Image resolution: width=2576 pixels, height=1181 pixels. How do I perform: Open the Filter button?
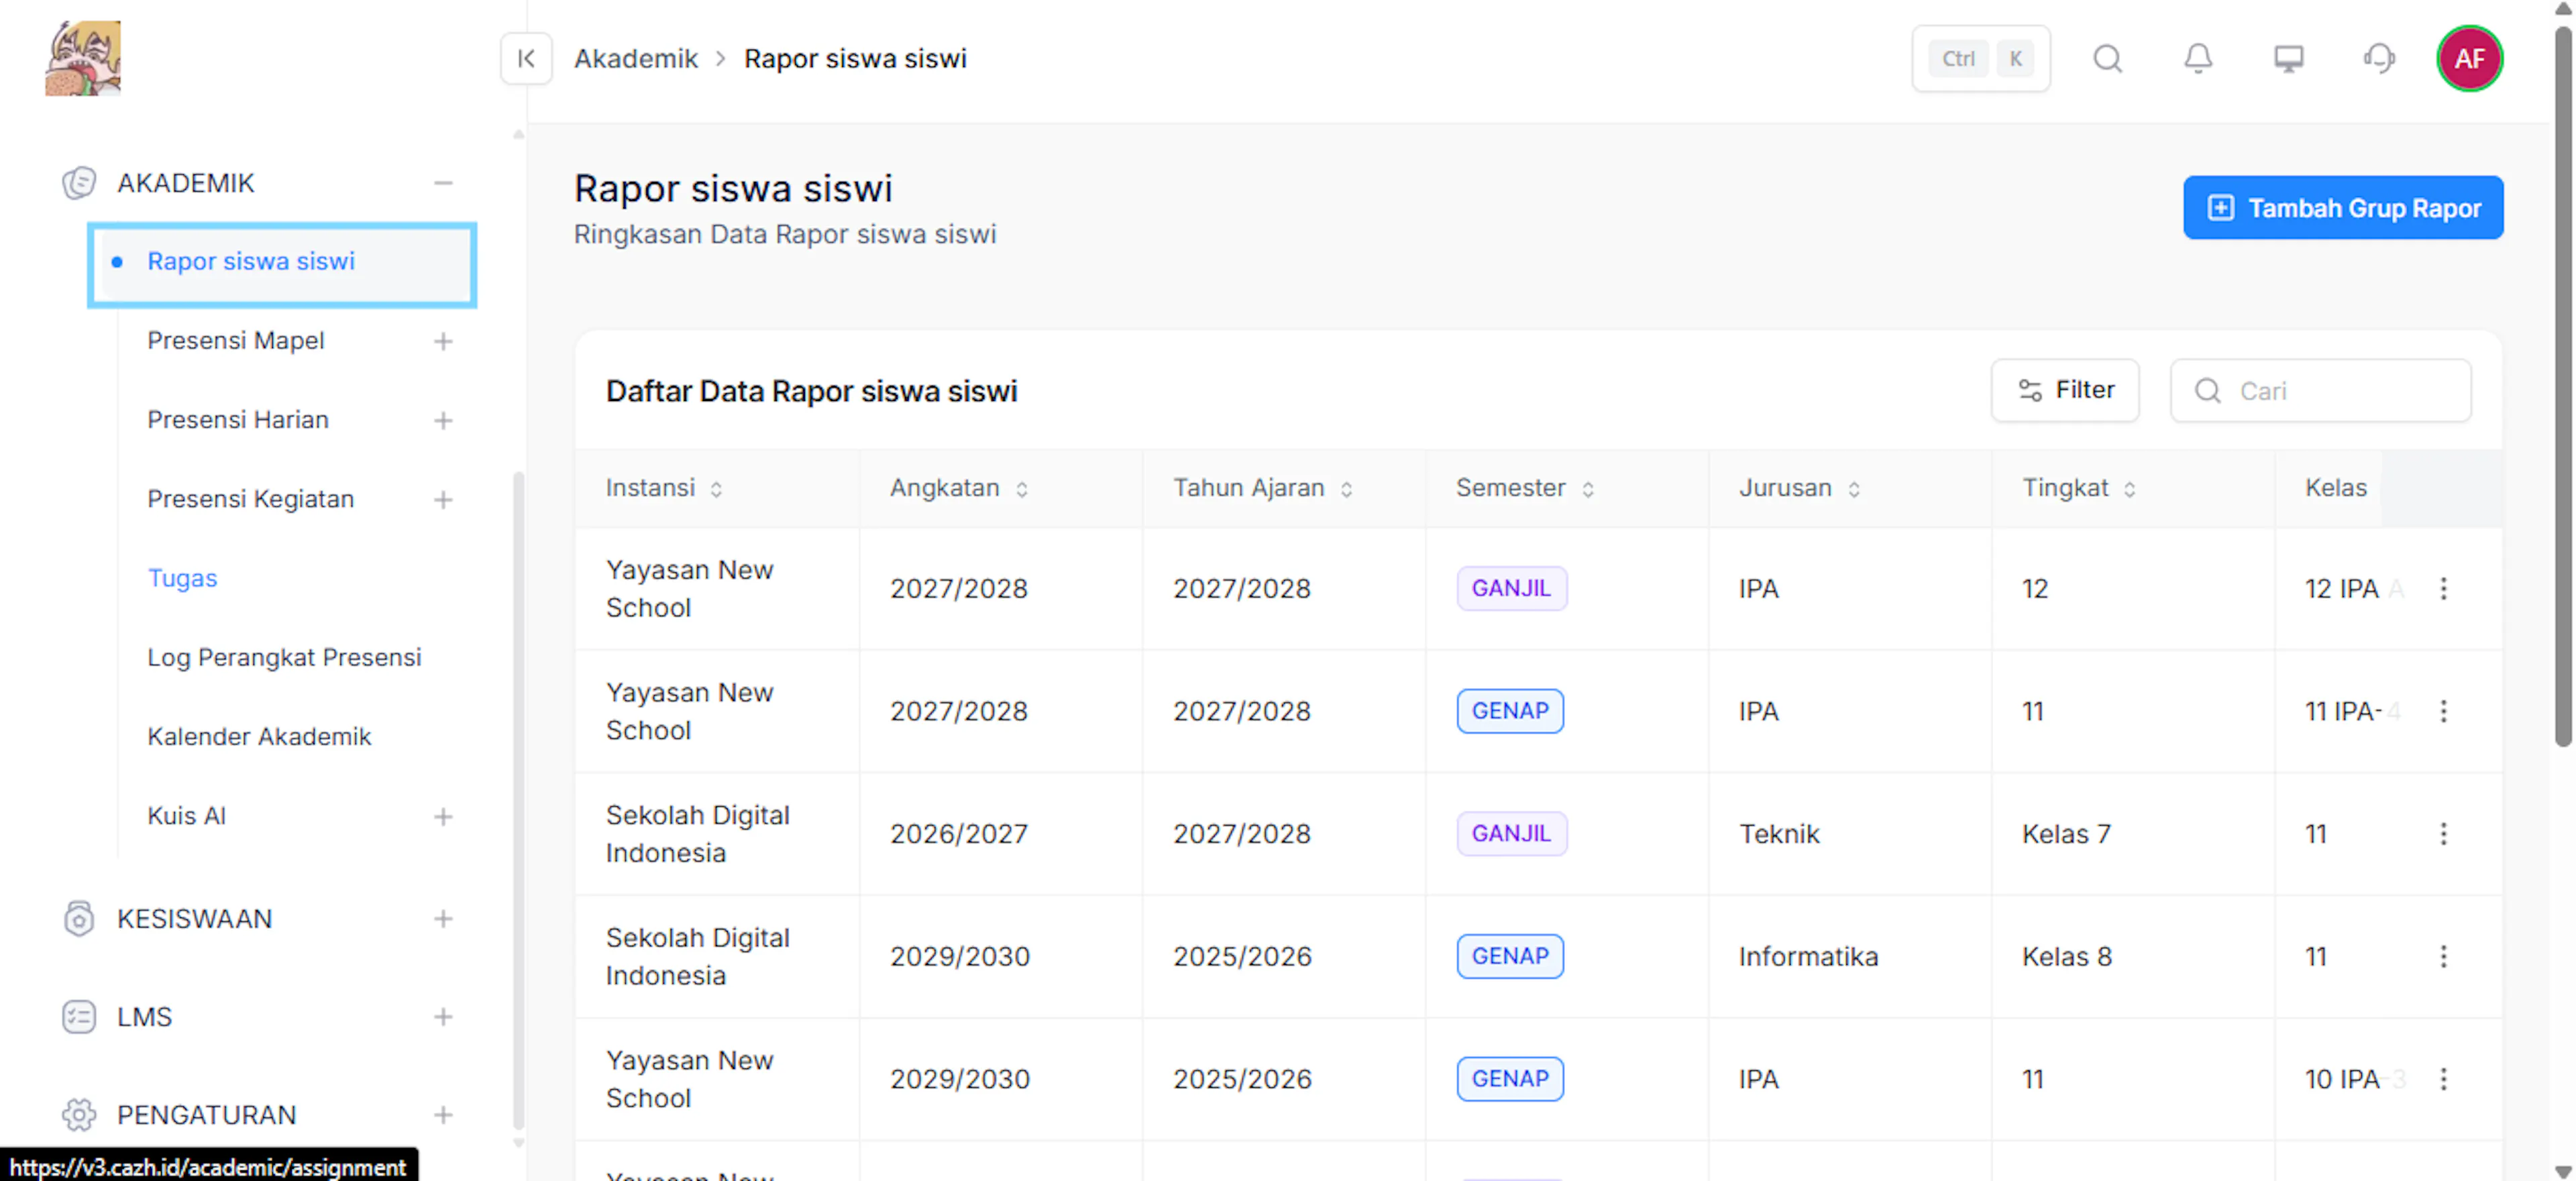(2064, 390)
